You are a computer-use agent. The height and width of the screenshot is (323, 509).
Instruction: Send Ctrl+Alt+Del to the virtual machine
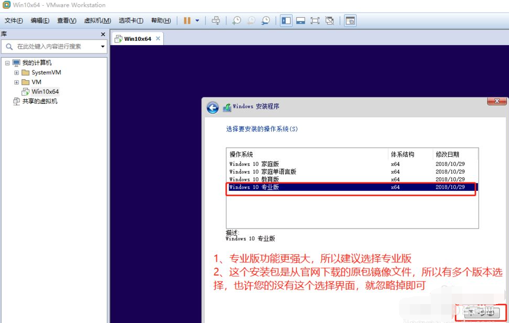click(216, 21)
